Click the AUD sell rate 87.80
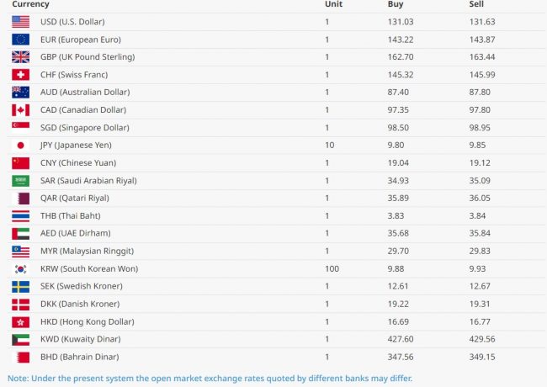The width and height of the screenshot is (547, 387). click(481, 92)
